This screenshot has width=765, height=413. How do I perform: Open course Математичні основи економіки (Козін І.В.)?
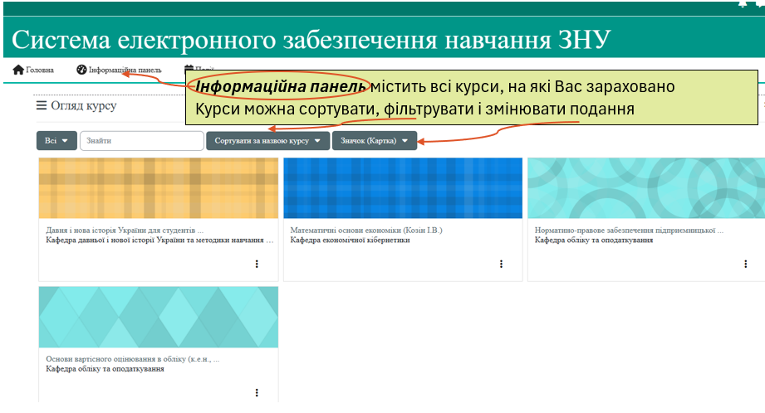[x=366, y=229]
